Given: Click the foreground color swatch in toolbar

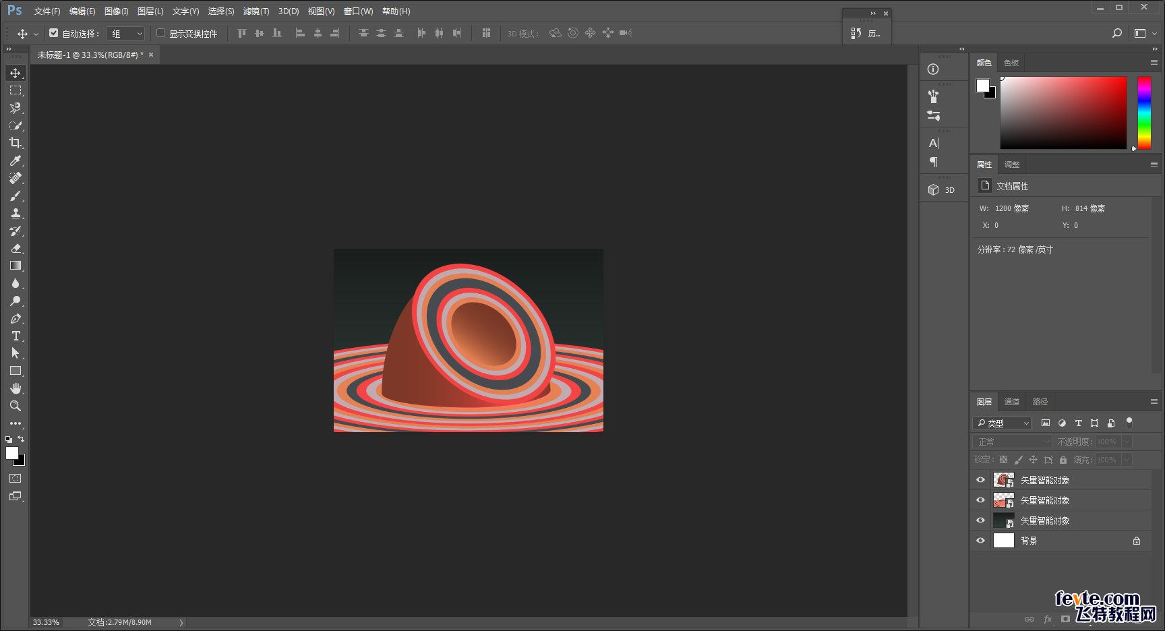Looking at the screenshot, I should (12, 453).
